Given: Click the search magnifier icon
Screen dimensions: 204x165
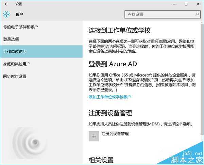Looking at the screenshot, I should (x=197, y=14).
